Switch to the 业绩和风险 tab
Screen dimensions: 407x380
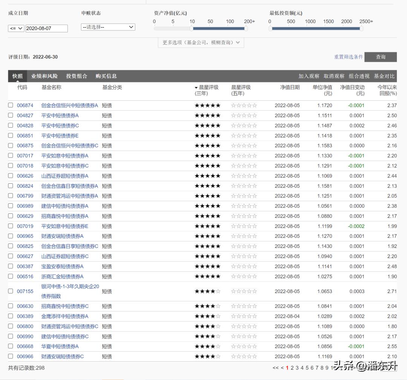[44, 75]
